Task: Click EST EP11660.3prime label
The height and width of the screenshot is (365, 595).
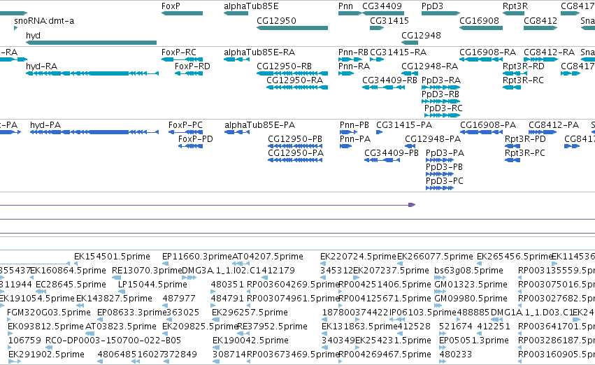Action: click(x=197, y=257)
